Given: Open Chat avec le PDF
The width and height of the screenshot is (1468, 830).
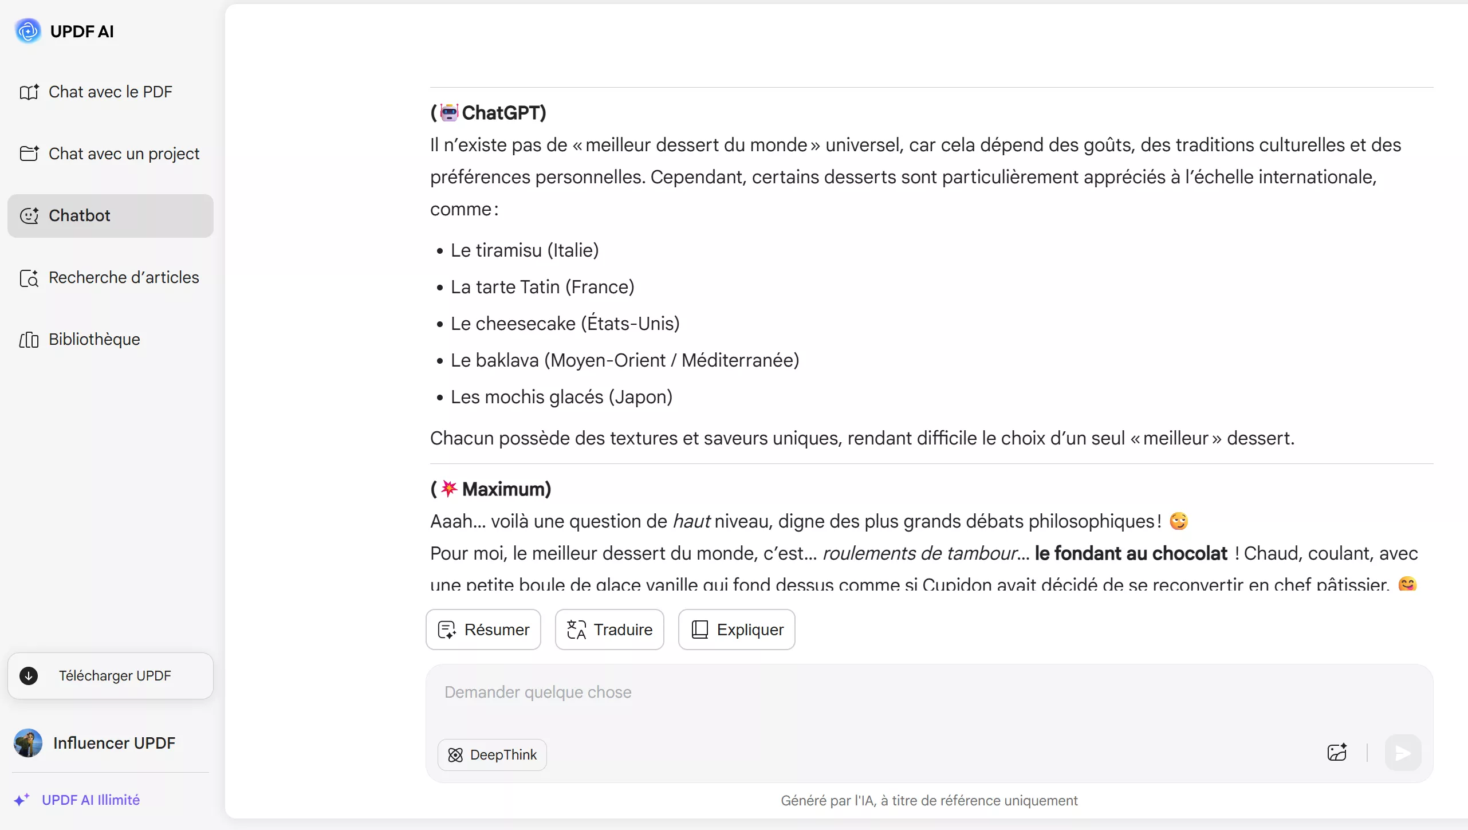Looking at the screenshot, I should (x=110, y=92).
